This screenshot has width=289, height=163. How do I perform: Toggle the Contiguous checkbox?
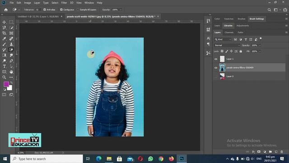pos(61,10)
